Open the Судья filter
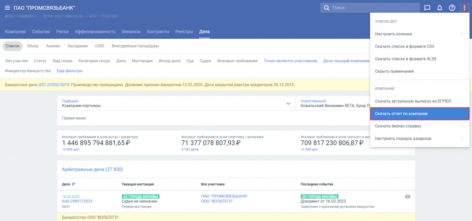 [x=206, y=61]
